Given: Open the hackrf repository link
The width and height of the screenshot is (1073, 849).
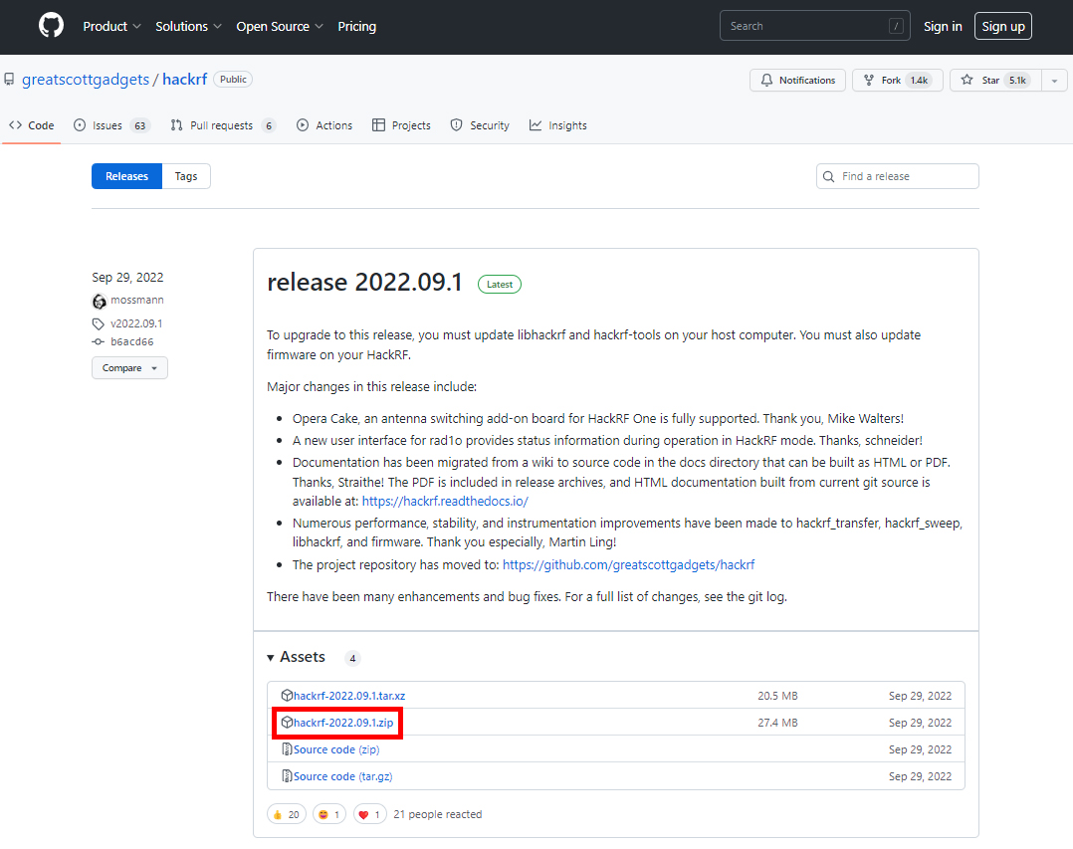Looking at the screenshot, I should (x=185, y=80).
